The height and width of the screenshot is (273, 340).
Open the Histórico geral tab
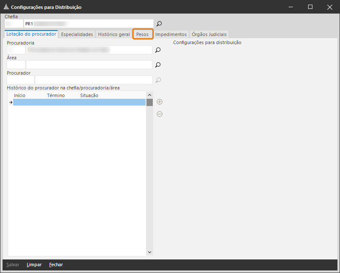click(x=114, y=34)
